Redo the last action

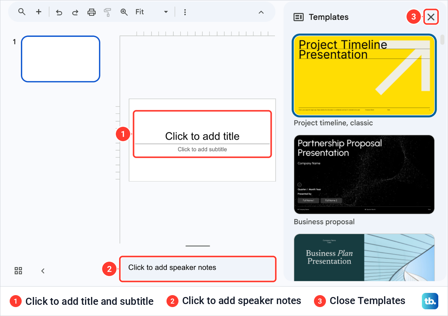click(75, 12)
